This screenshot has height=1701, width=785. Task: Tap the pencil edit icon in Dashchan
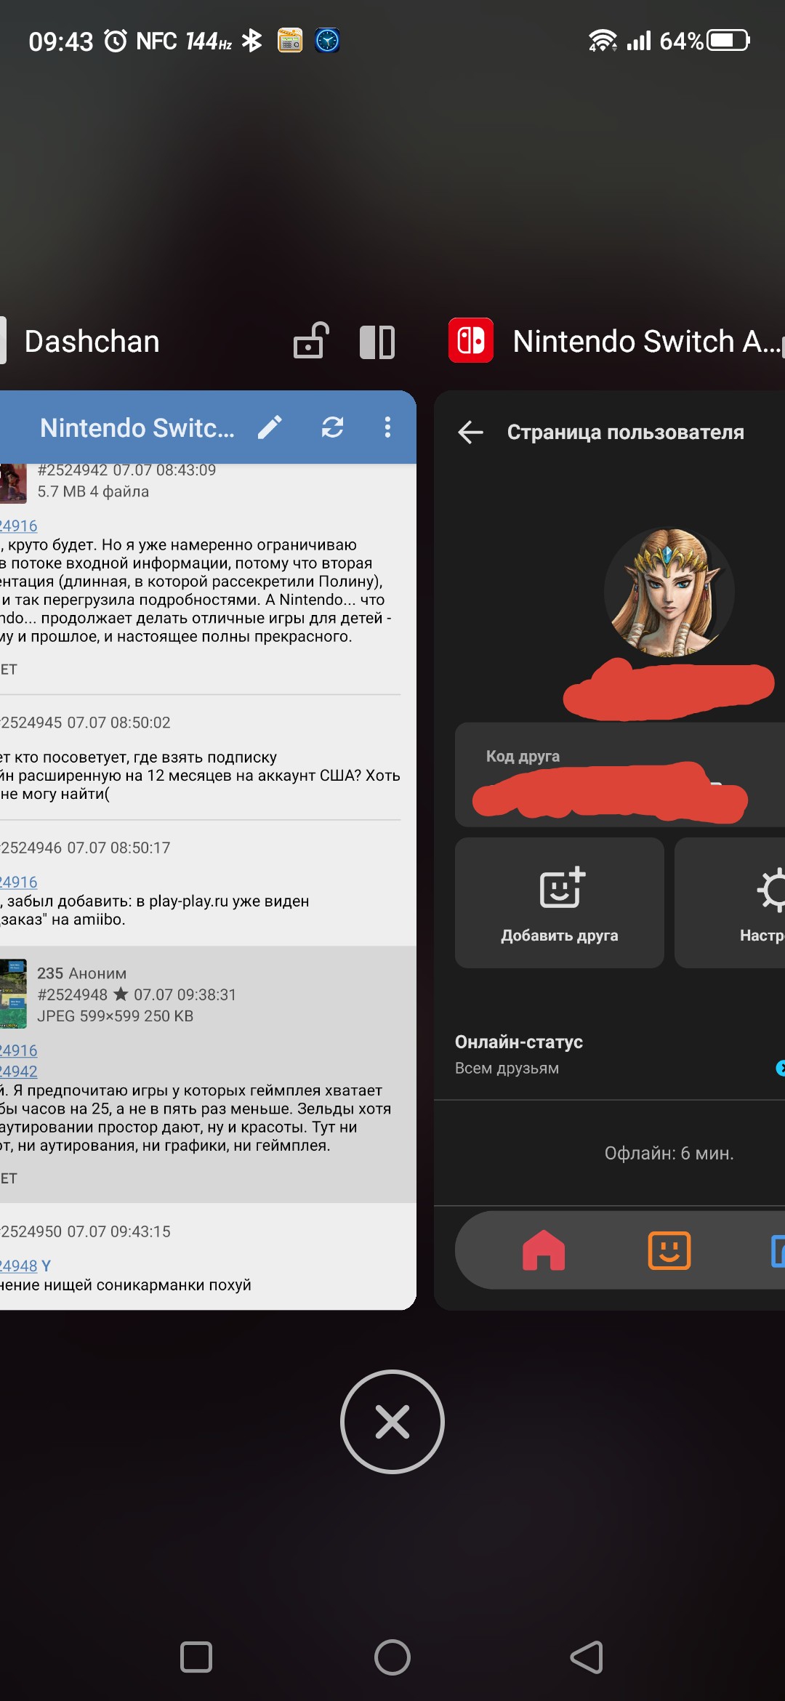coord(270,427)
